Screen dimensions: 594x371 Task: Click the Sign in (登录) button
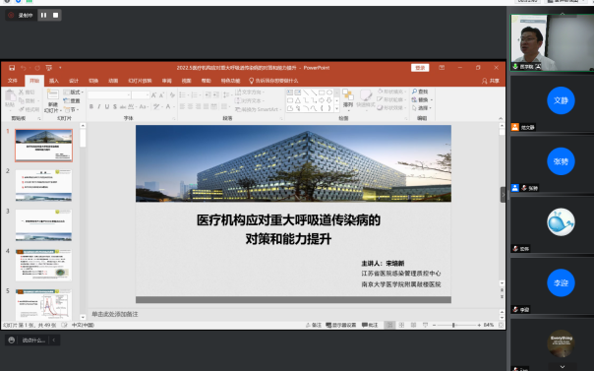click(420, 68)
